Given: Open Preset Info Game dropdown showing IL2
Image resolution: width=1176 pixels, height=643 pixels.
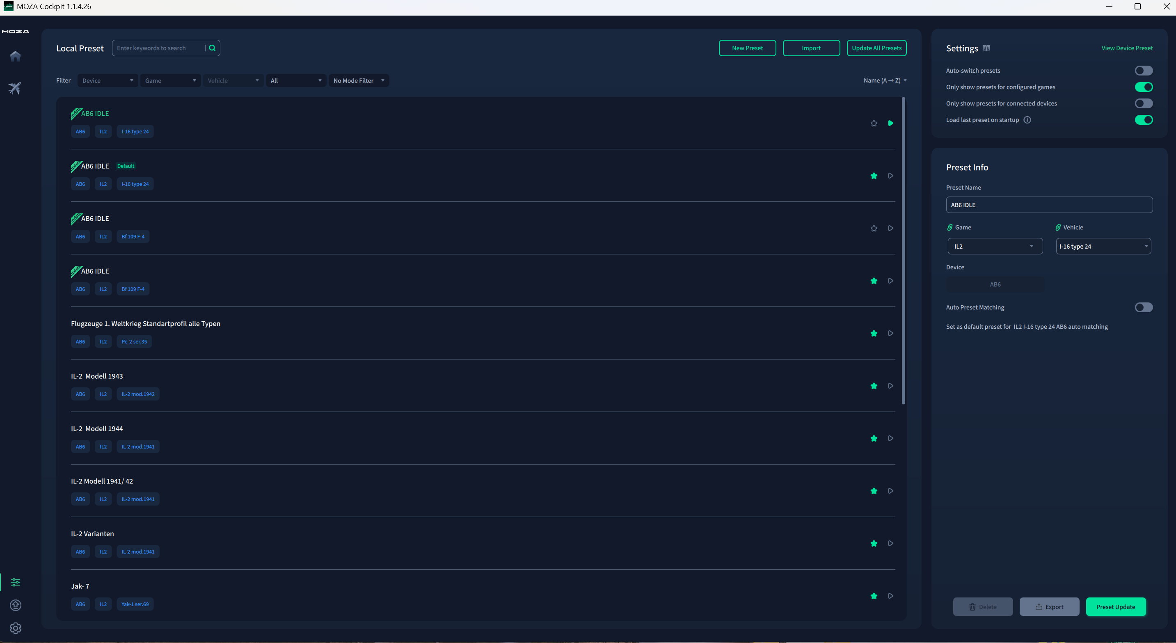Looking at the screenshot, I should [995, 247].
